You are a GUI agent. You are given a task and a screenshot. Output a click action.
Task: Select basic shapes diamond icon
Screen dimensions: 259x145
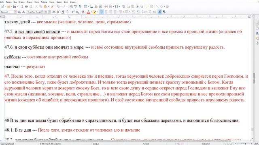[x=161, y=6]
